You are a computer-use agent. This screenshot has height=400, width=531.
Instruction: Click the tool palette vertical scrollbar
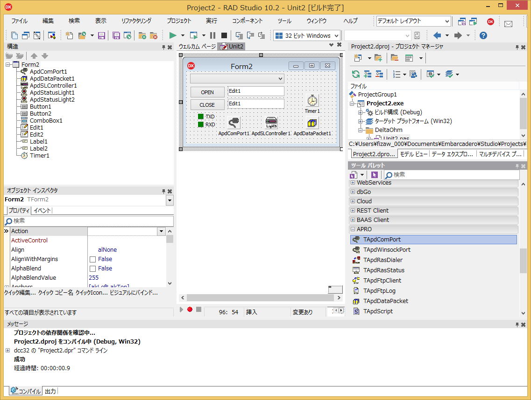coord(523,261)
